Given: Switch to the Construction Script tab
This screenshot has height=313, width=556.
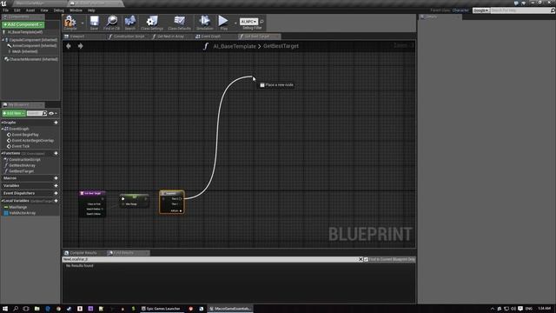Looking at the screenshot, I should pos(128,37).
